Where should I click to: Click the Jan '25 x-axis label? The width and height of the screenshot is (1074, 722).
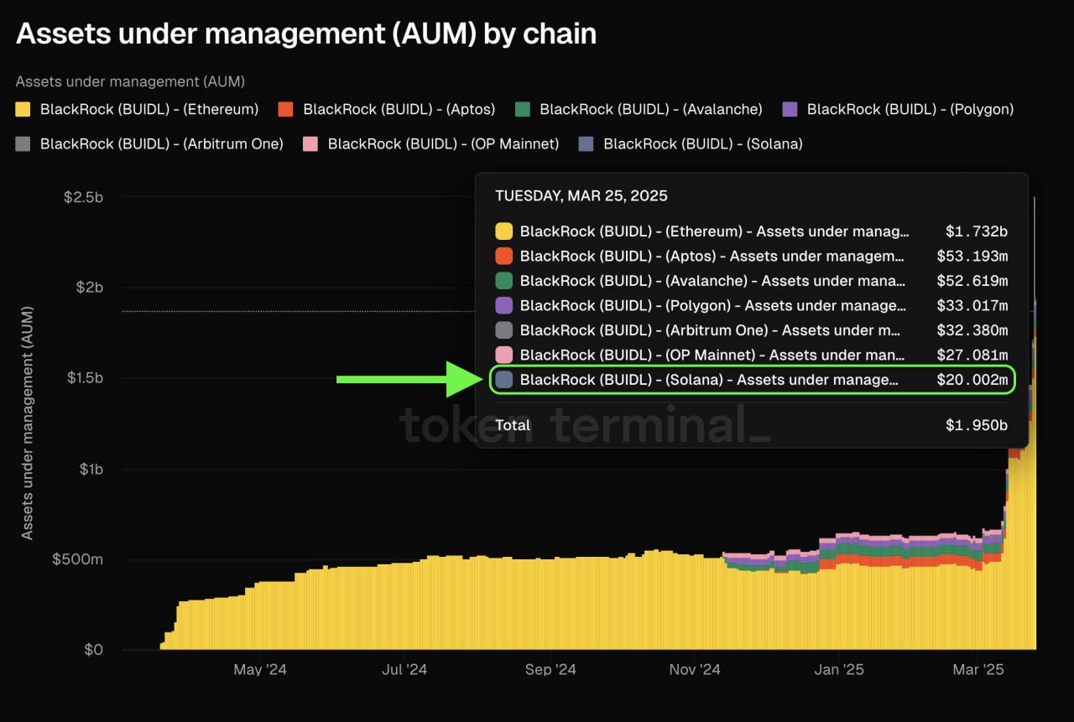coord(839,669)
